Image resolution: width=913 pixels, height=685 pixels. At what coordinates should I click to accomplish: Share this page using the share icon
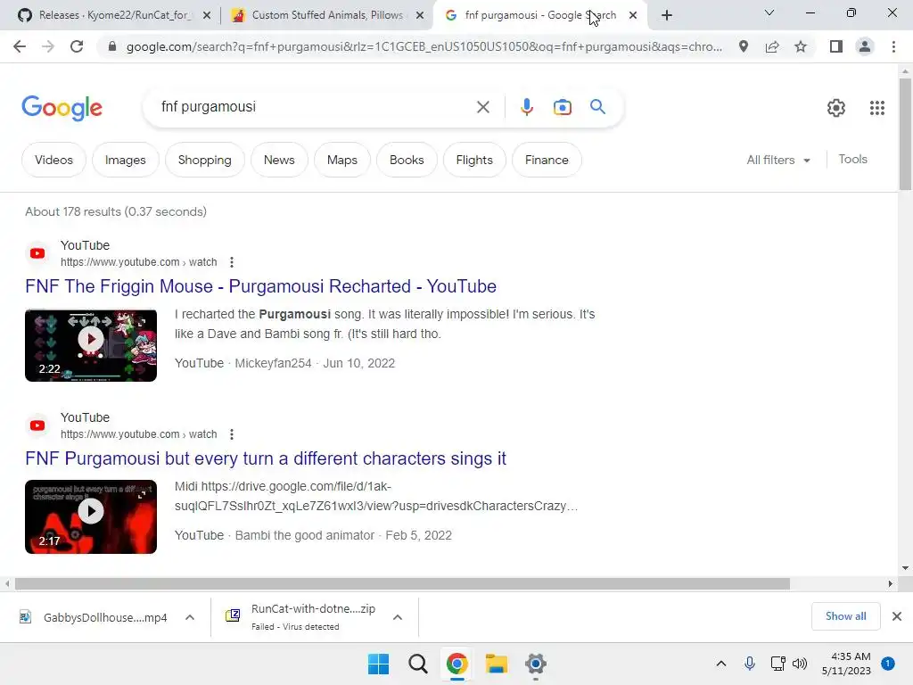772,46
